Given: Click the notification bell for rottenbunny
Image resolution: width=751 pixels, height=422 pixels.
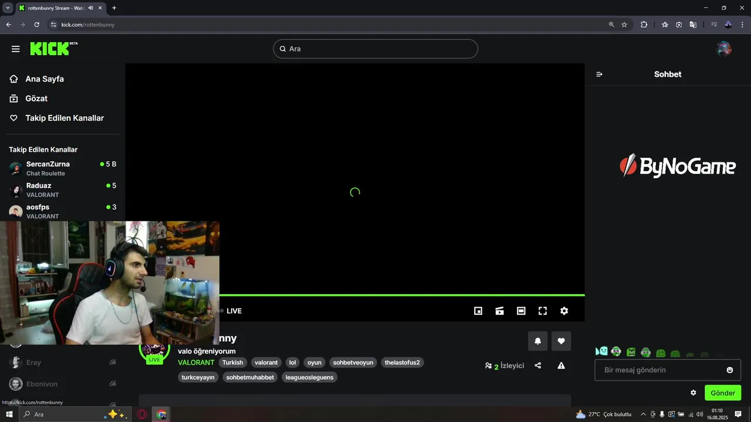Looking at the screenshot, I should pyautogui.click(x=537, y=341).
